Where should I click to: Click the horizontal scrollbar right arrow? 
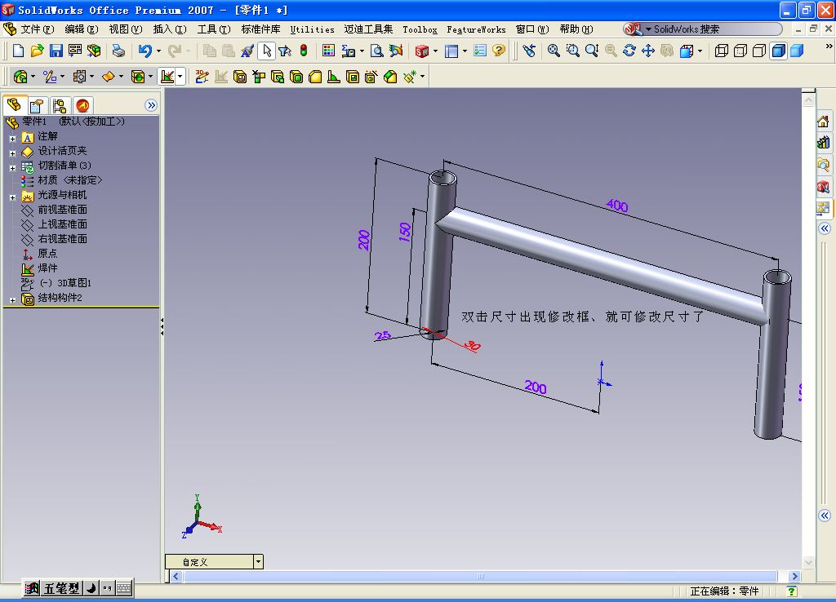(794, 577)
